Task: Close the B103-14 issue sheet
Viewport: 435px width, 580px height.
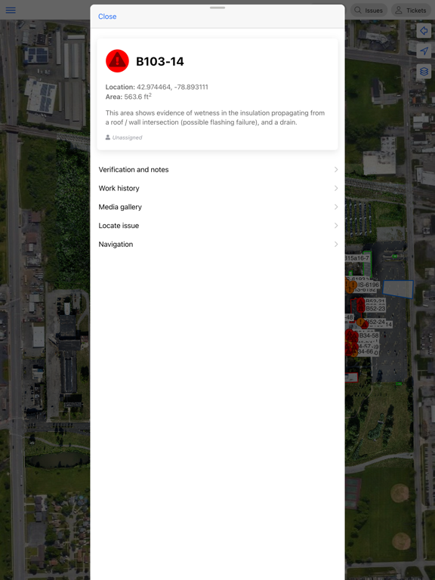Action: coord(107,17)
